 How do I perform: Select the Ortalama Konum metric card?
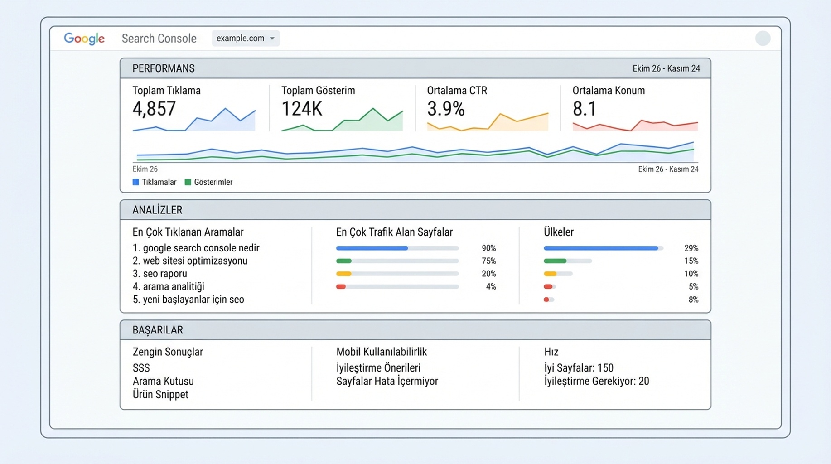(x=635, y=108)
